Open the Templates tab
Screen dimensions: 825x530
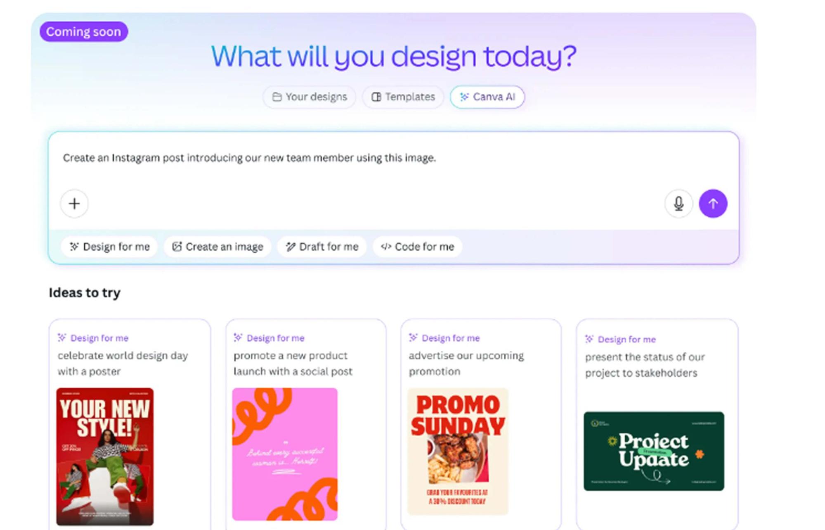point(403,97)
